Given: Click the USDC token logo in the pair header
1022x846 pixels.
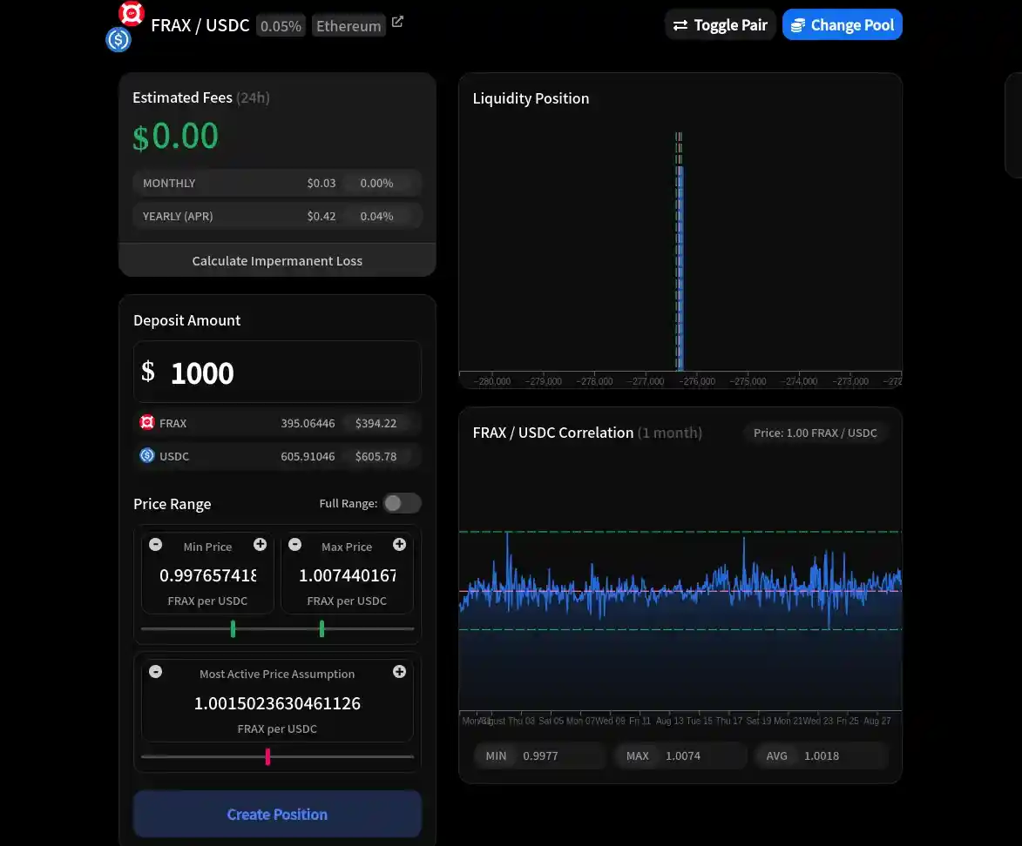Looking at the screenshot, I should [118, 40].
